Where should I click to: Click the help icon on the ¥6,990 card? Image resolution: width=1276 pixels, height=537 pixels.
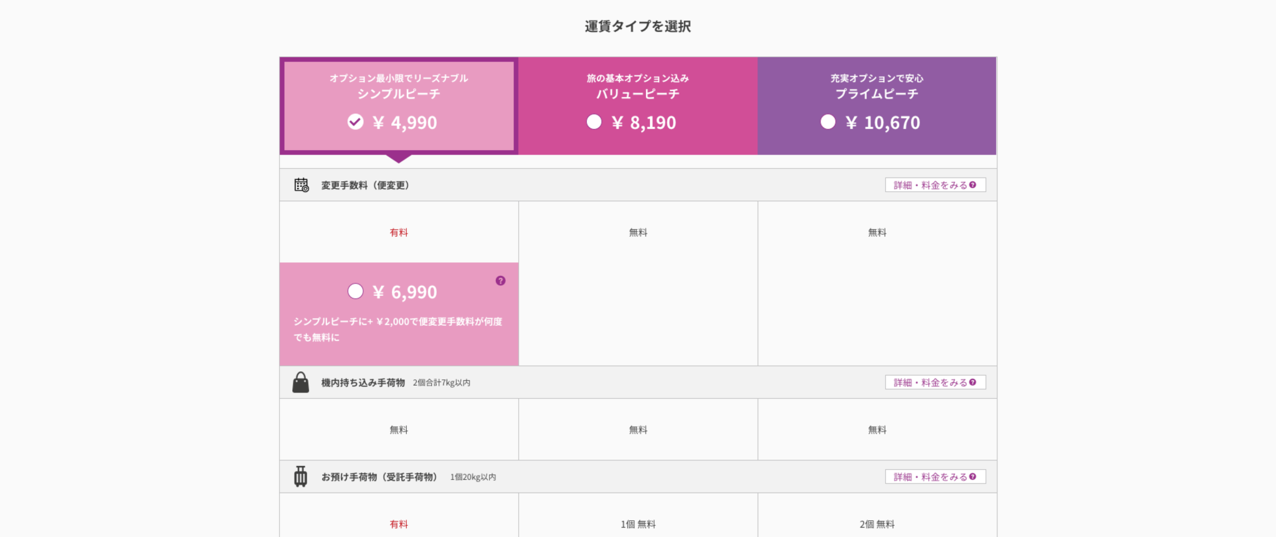click(x=500, y=281)
